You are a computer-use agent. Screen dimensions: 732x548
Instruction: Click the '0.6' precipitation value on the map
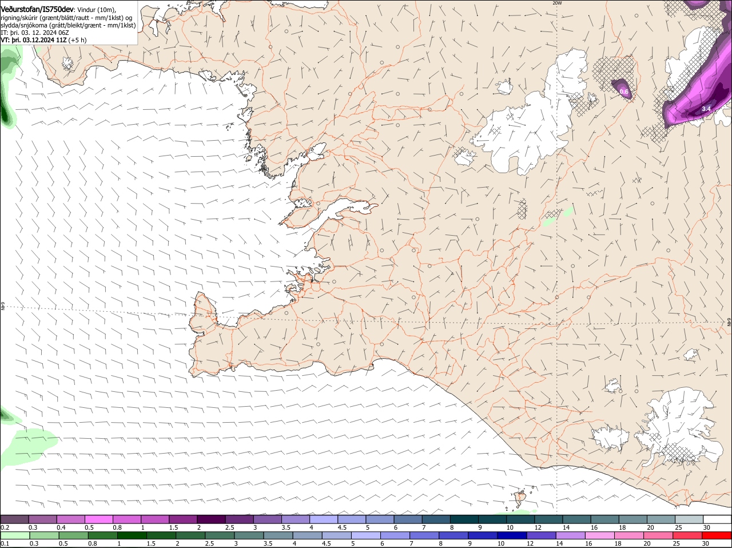pyautogui.click(x=624, y=92)
